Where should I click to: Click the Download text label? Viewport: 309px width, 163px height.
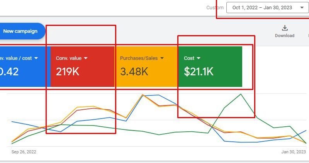pyautogui.click(x=285, y=36)
